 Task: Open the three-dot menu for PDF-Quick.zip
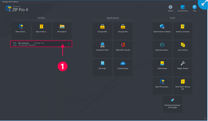pyautogui.click(x=69, y=44)
